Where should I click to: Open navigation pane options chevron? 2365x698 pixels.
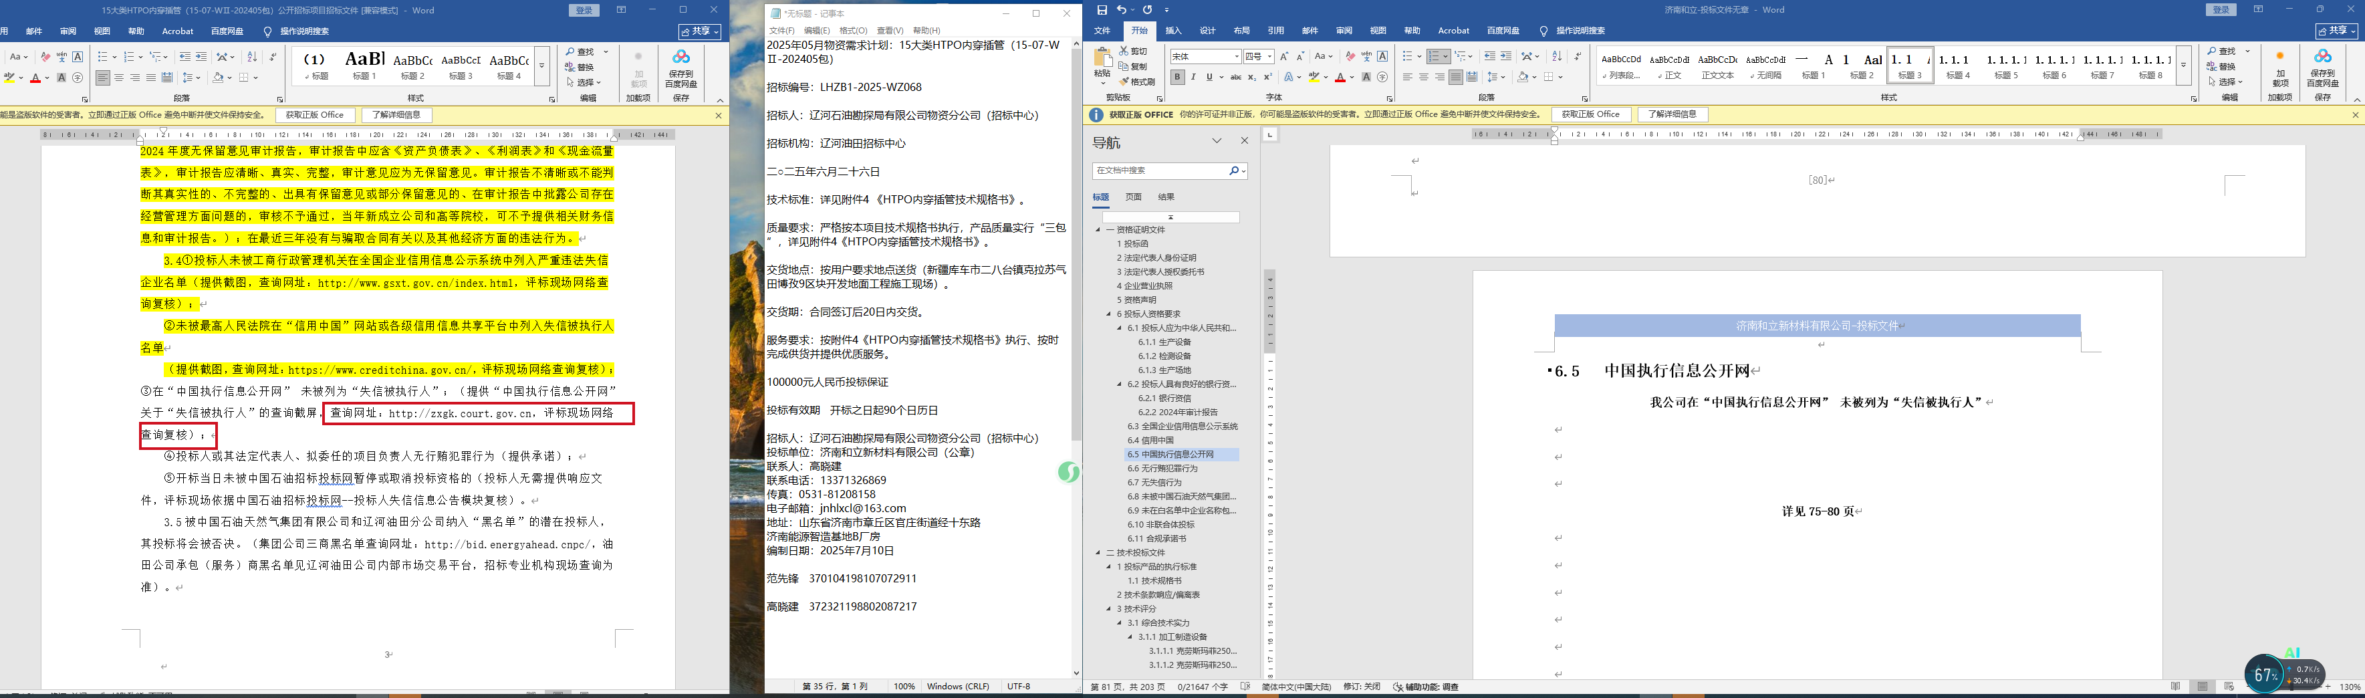[x=1217, y=140]
